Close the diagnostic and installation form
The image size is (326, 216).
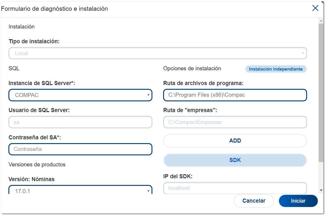[x=315, y=8]
